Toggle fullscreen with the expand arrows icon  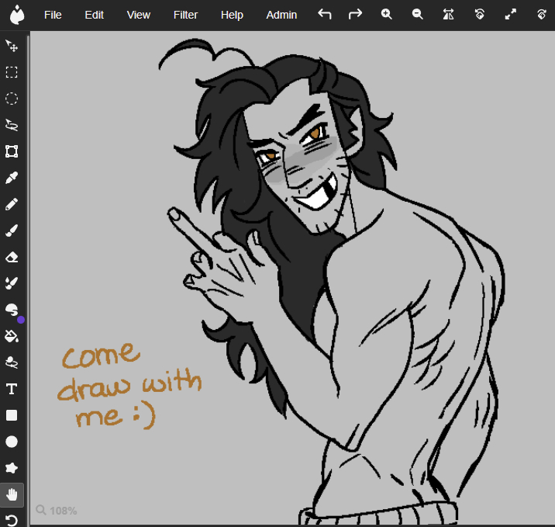point(510,15)
